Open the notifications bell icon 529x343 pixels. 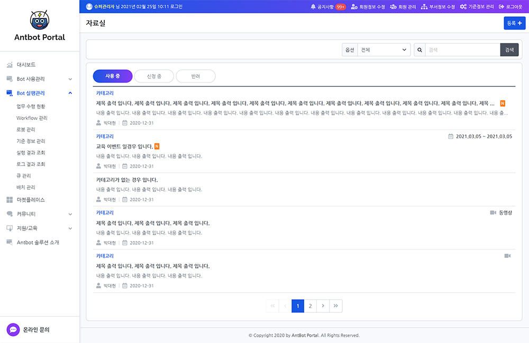click(x=313, y=7)
